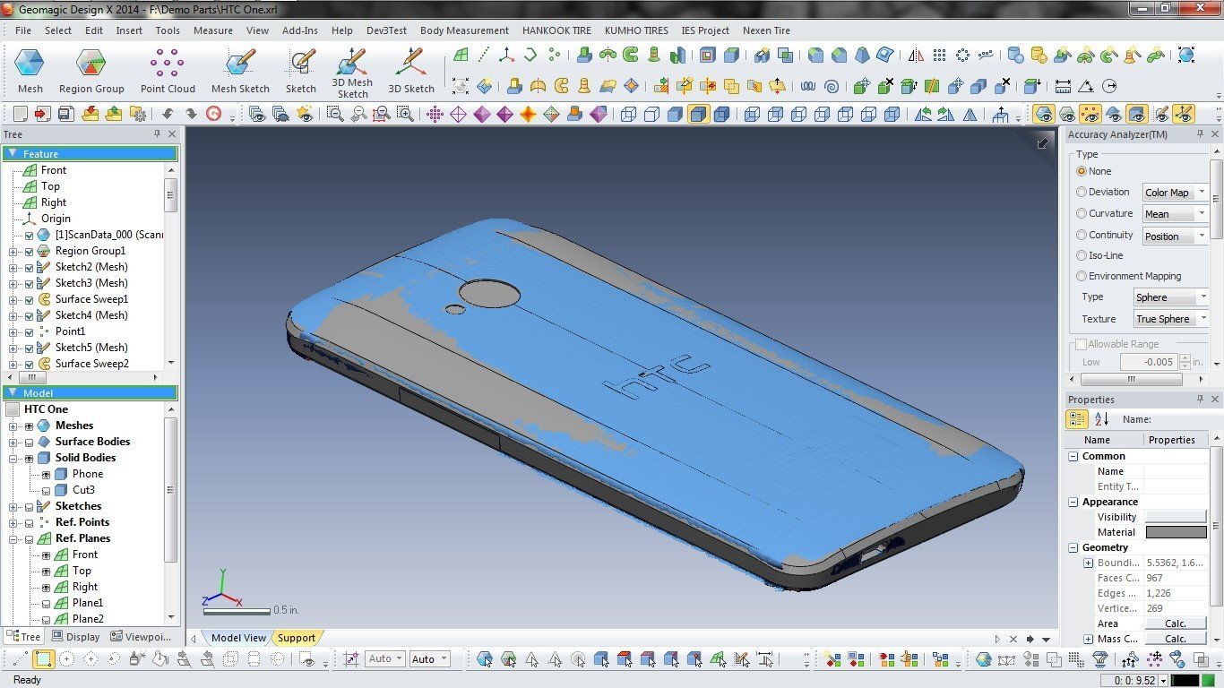The width and height of the screenshot is (1224, 688).
Task: Add a reference plane using green plane icon
Action: click(461, 55)
